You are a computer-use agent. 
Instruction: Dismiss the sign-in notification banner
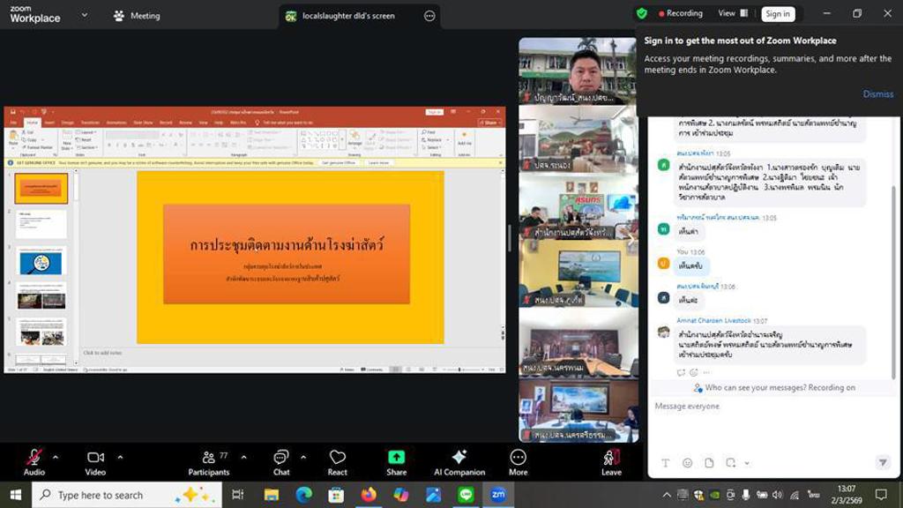tap(877, 94)
